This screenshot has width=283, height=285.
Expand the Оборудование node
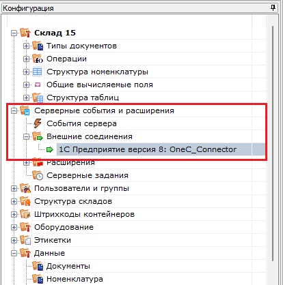click(14, 227)
